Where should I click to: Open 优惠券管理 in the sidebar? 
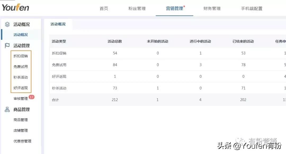click(x=22, y=141)
